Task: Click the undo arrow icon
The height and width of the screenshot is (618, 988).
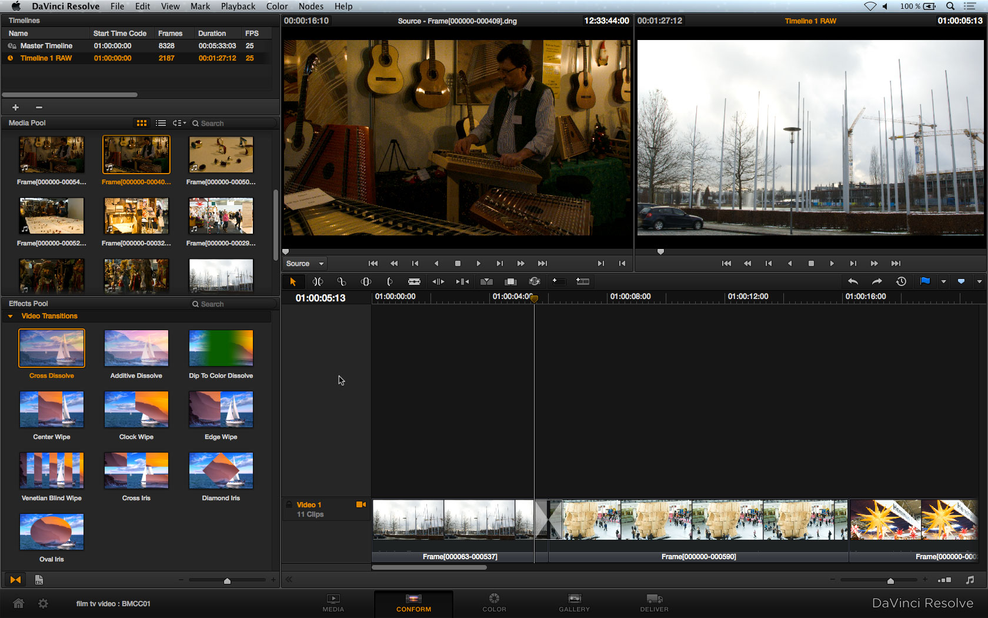Action: tap(853, 281)
